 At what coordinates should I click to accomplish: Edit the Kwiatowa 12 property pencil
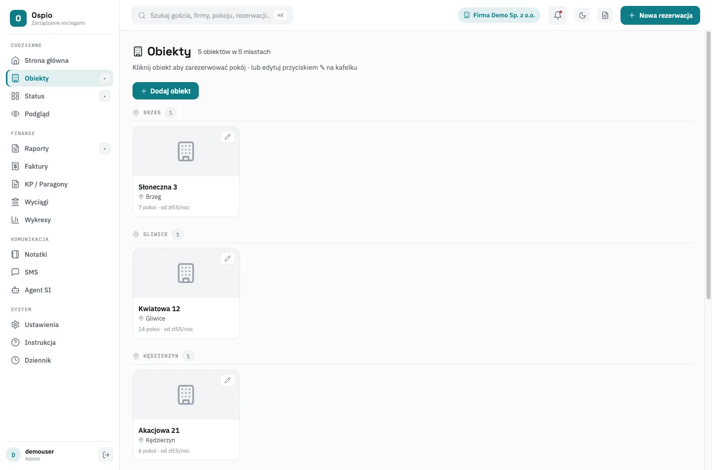click(x=227, y=258)
